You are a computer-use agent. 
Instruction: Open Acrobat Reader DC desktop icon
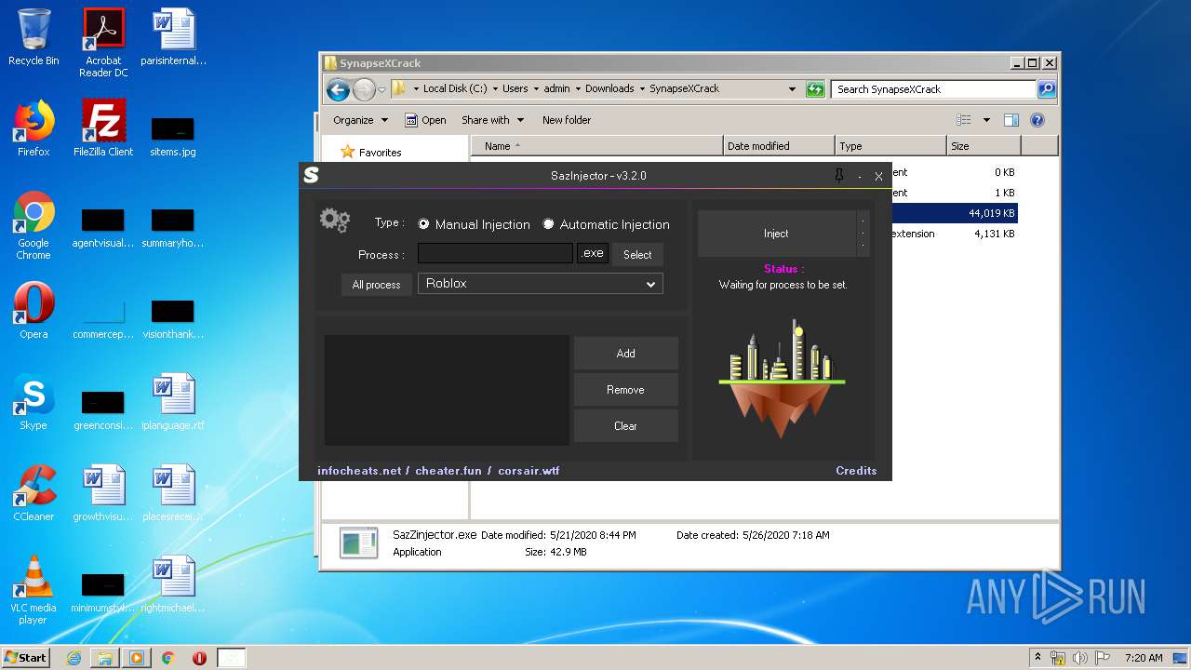pos(103,42)
